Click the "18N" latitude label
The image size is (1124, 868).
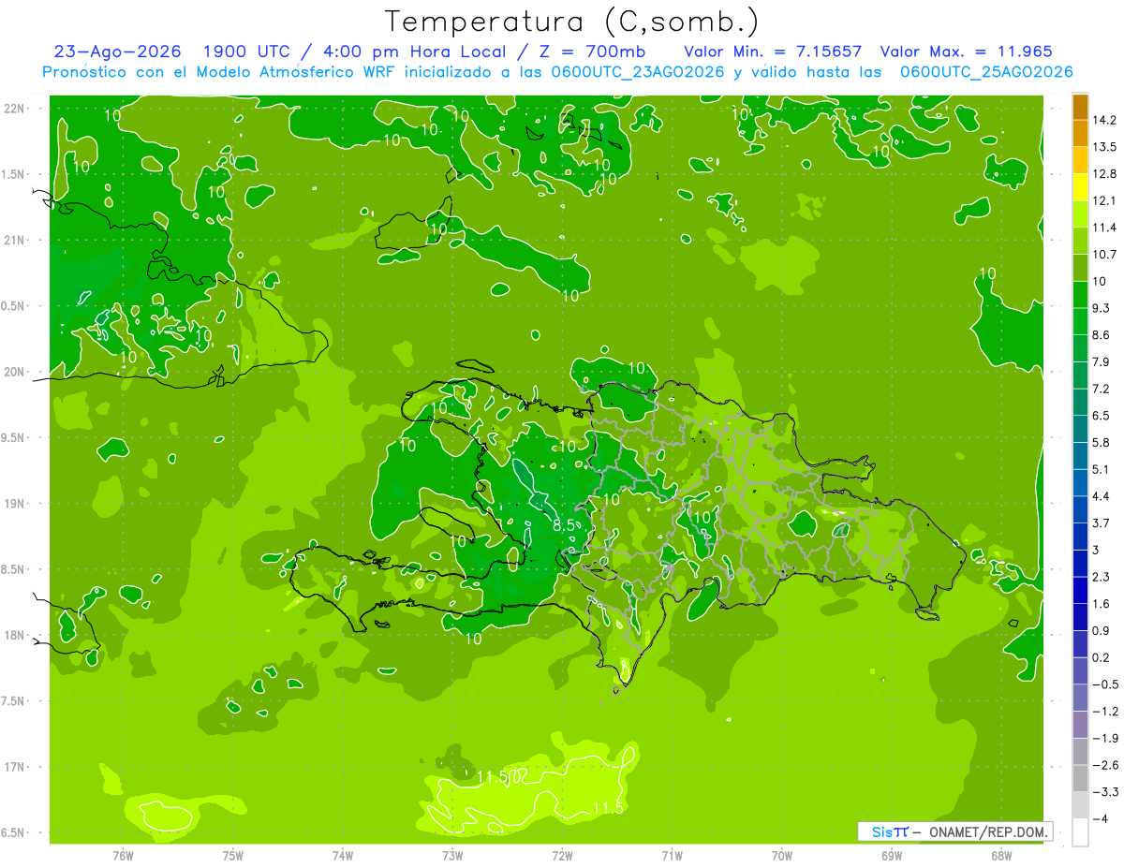tap(16, 635)
